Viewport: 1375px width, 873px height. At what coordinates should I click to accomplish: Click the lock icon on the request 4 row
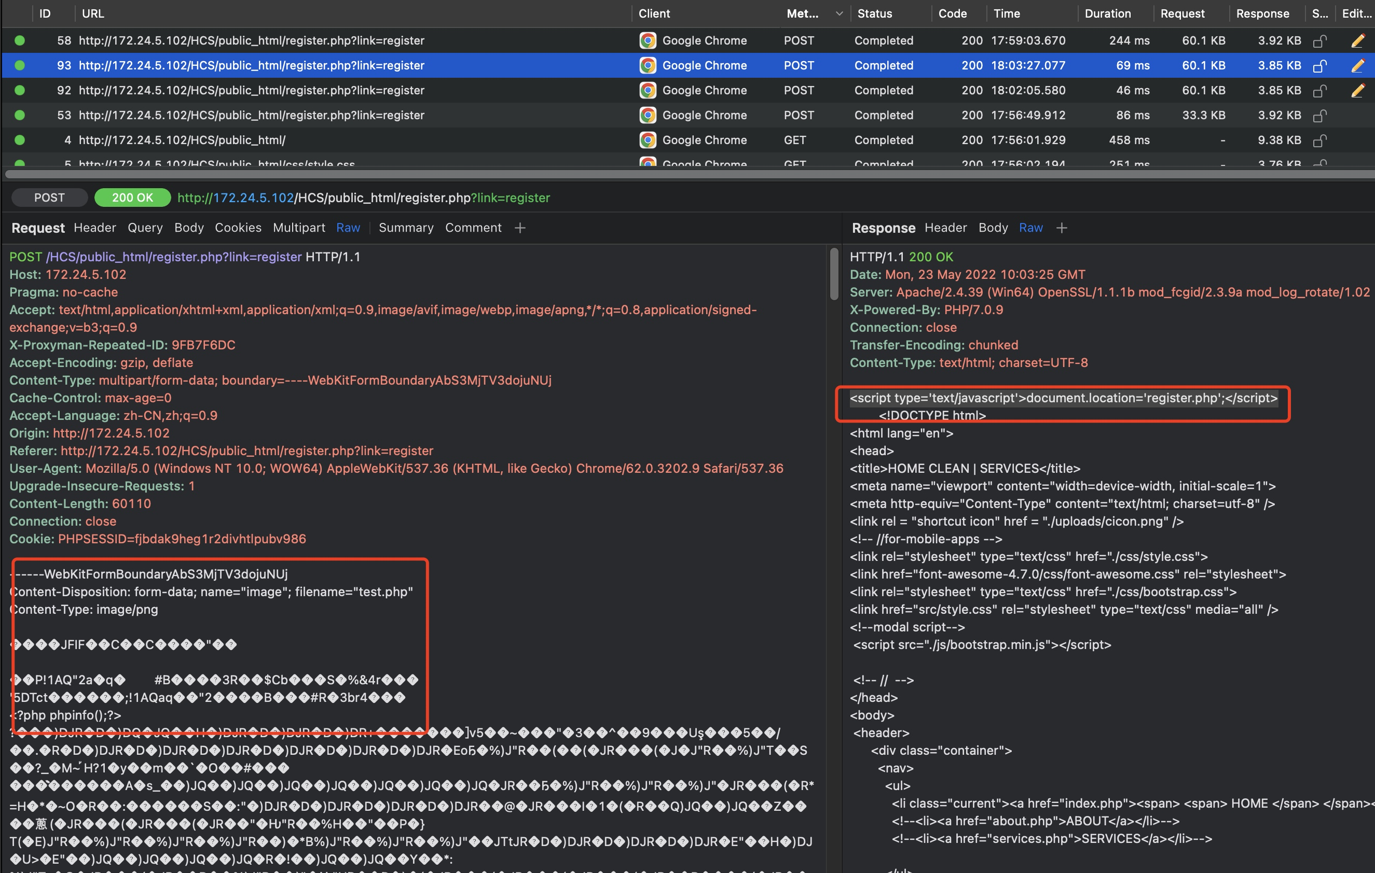tap(1319, 140)
